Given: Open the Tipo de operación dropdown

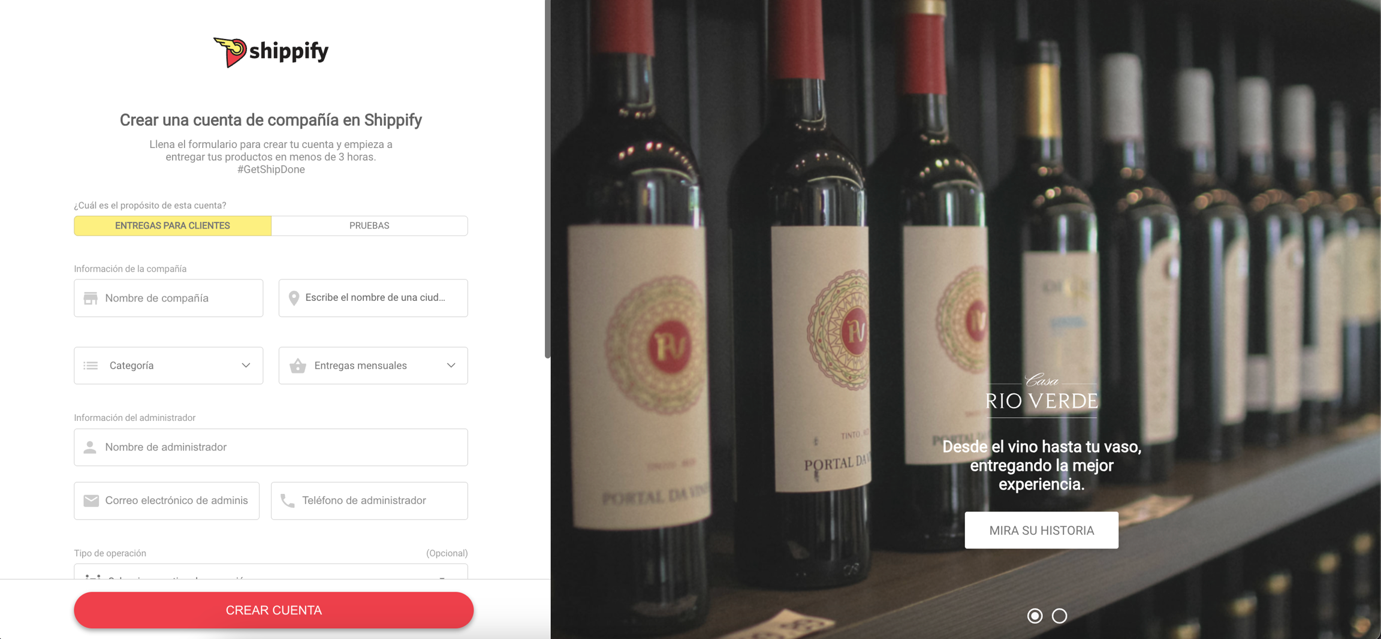Looking at the screenshot, I should [x=271, y=572].
